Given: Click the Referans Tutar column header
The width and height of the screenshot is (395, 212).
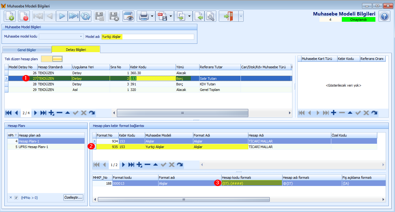Looking at the screenshot, I should click(x=220, y=67).
